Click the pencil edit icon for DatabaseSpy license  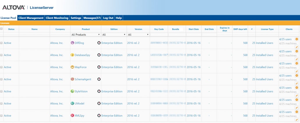(x=297, y=59)
